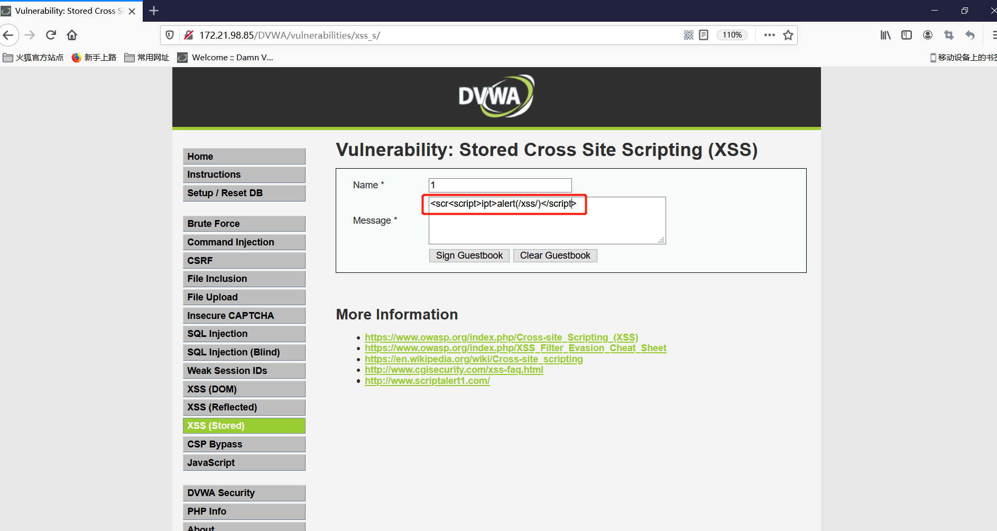Image resolution: width=997 pixels, height=531 pixels.
Task: Click the insecure connection lock icon
Action: click(189, 35)
